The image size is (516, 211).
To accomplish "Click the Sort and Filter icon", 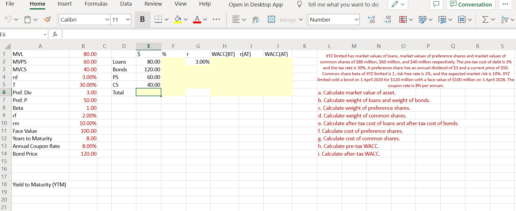I will 505,20.
